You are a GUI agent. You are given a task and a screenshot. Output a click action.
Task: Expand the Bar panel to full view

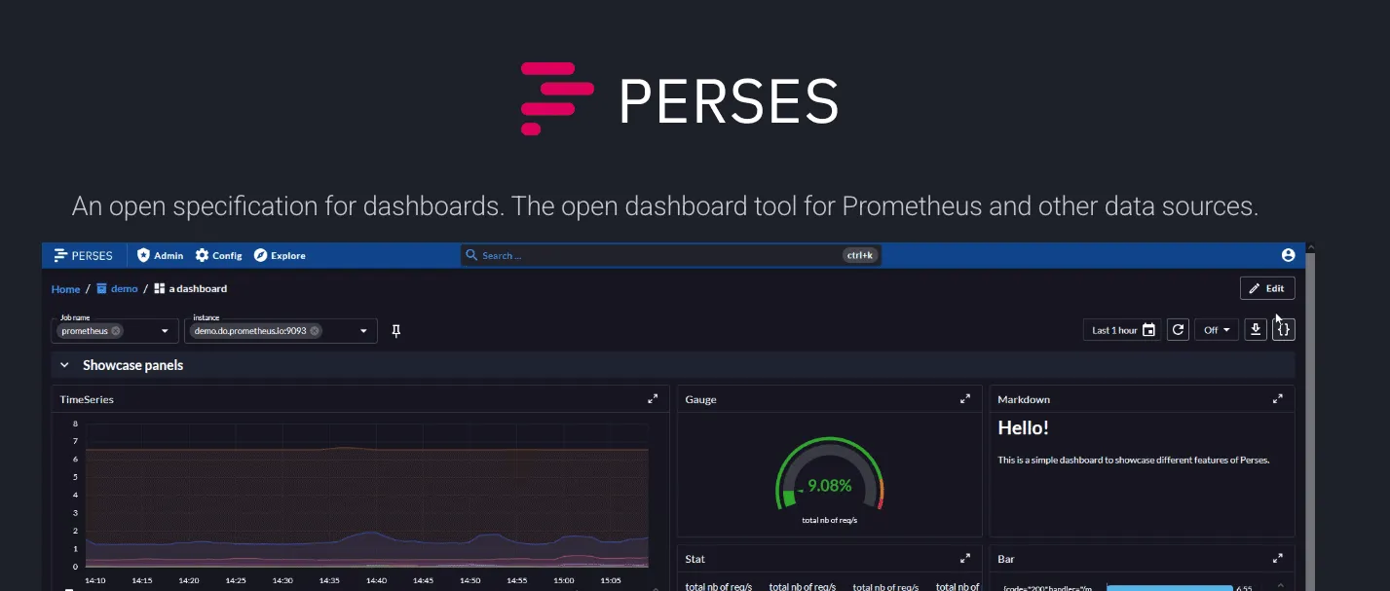point(1277,559)
